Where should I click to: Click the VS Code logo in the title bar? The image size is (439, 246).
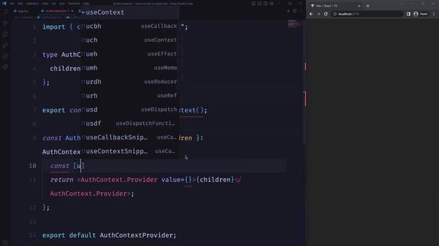point(4,3)
